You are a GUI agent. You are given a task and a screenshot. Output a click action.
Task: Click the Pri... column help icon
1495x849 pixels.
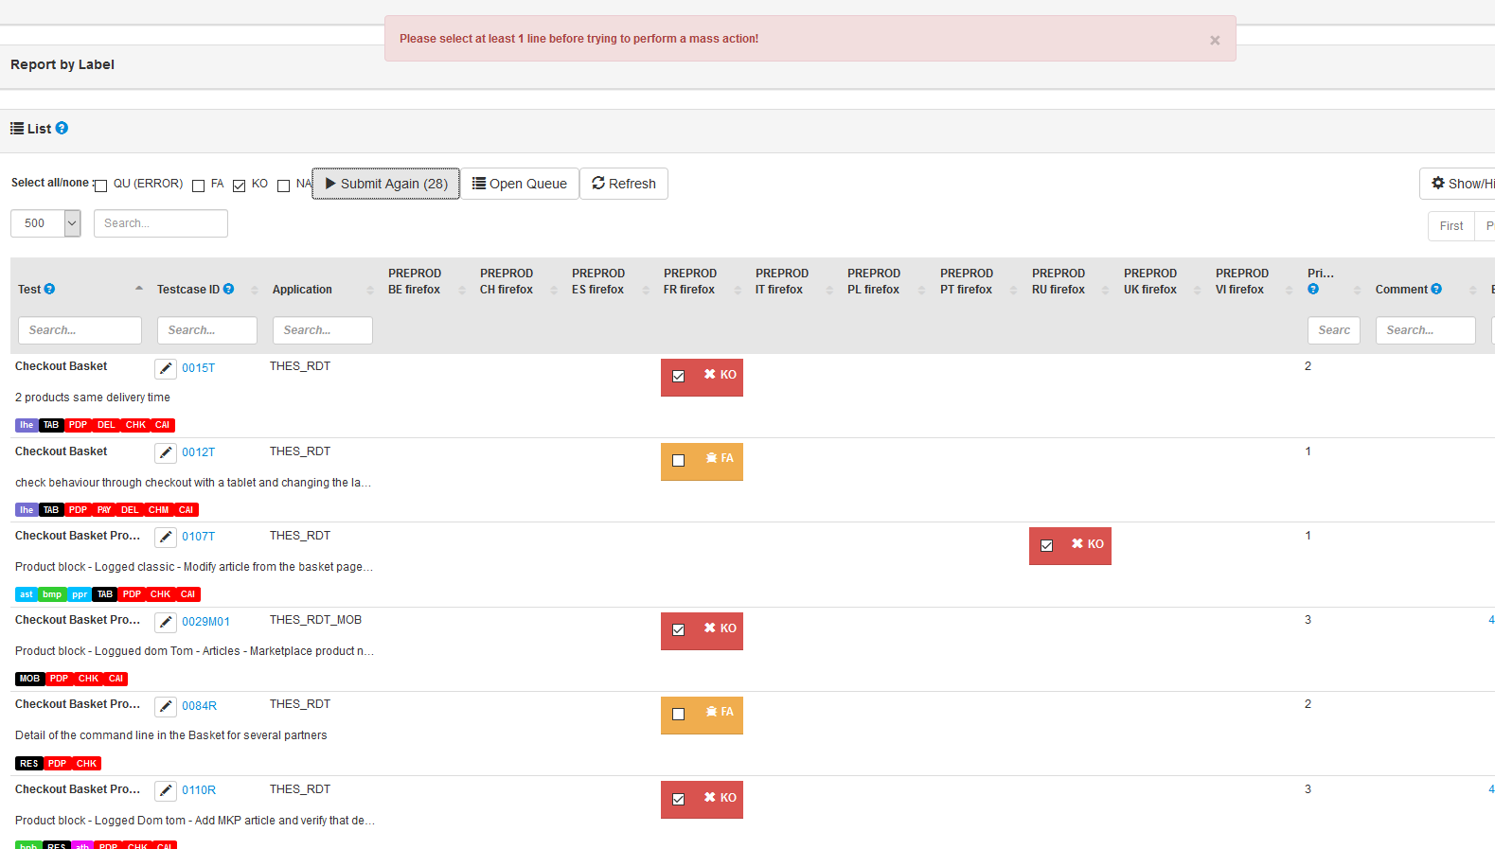click(1313, 289)
